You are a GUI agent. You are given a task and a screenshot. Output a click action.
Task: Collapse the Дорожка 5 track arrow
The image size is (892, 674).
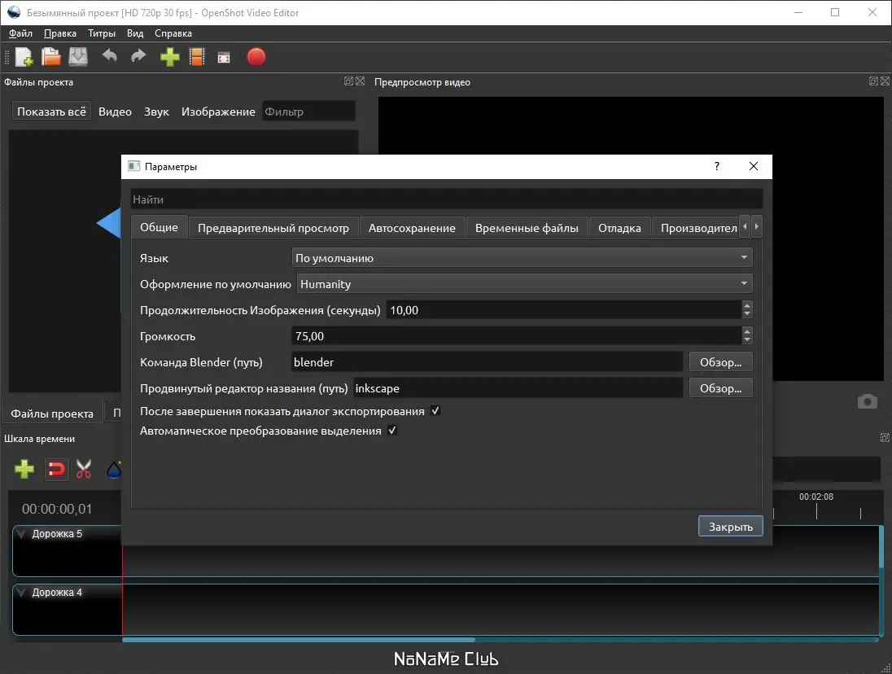[x=22, y=533]
